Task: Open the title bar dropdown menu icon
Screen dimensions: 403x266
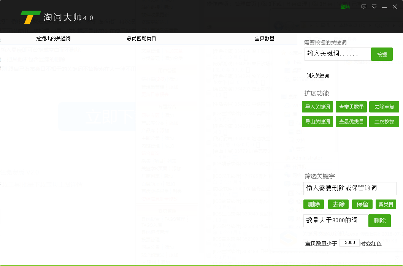Action: tap(374, 7)
